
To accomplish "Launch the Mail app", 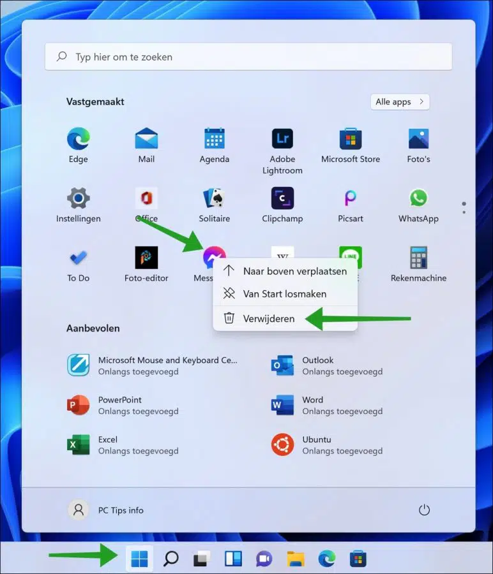I will [x=146, y=145].
